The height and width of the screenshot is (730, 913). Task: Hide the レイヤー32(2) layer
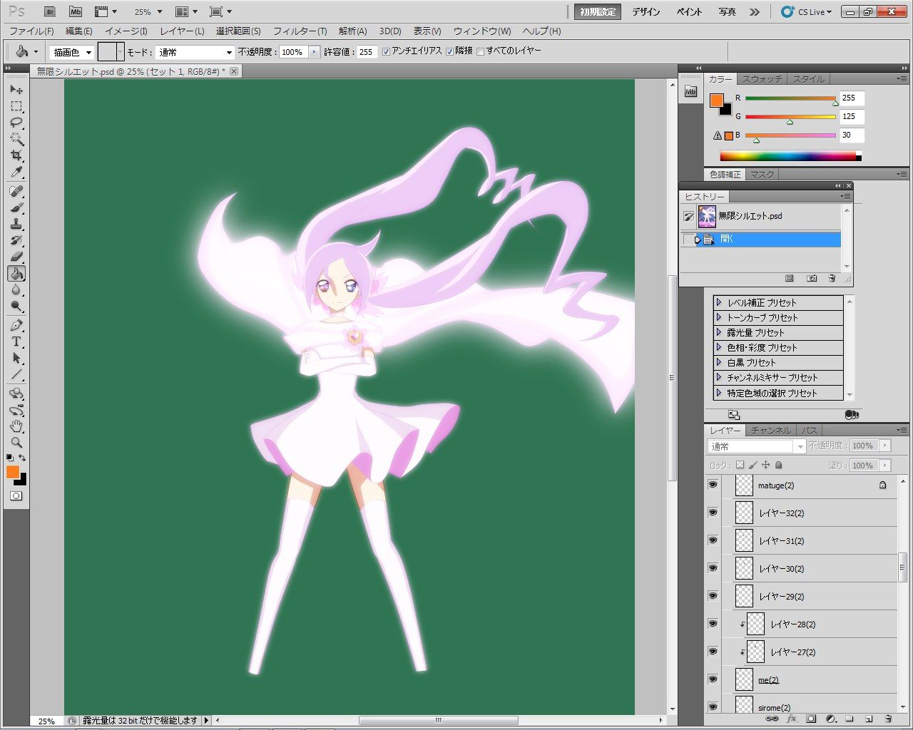[713, 513]
